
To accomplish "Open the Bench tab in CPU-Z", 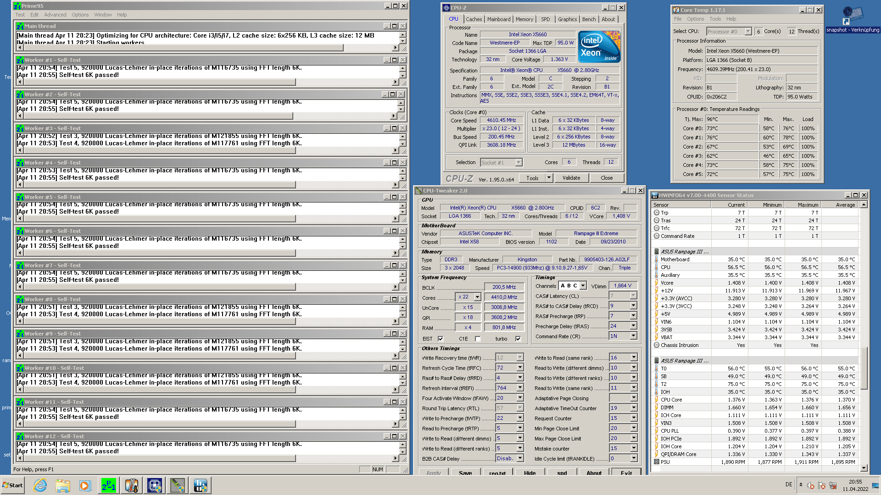I will coord(589,19).
